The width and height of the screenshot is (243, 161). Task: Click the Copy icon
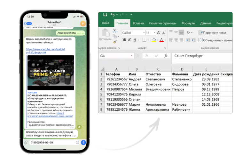coord(114,36)
